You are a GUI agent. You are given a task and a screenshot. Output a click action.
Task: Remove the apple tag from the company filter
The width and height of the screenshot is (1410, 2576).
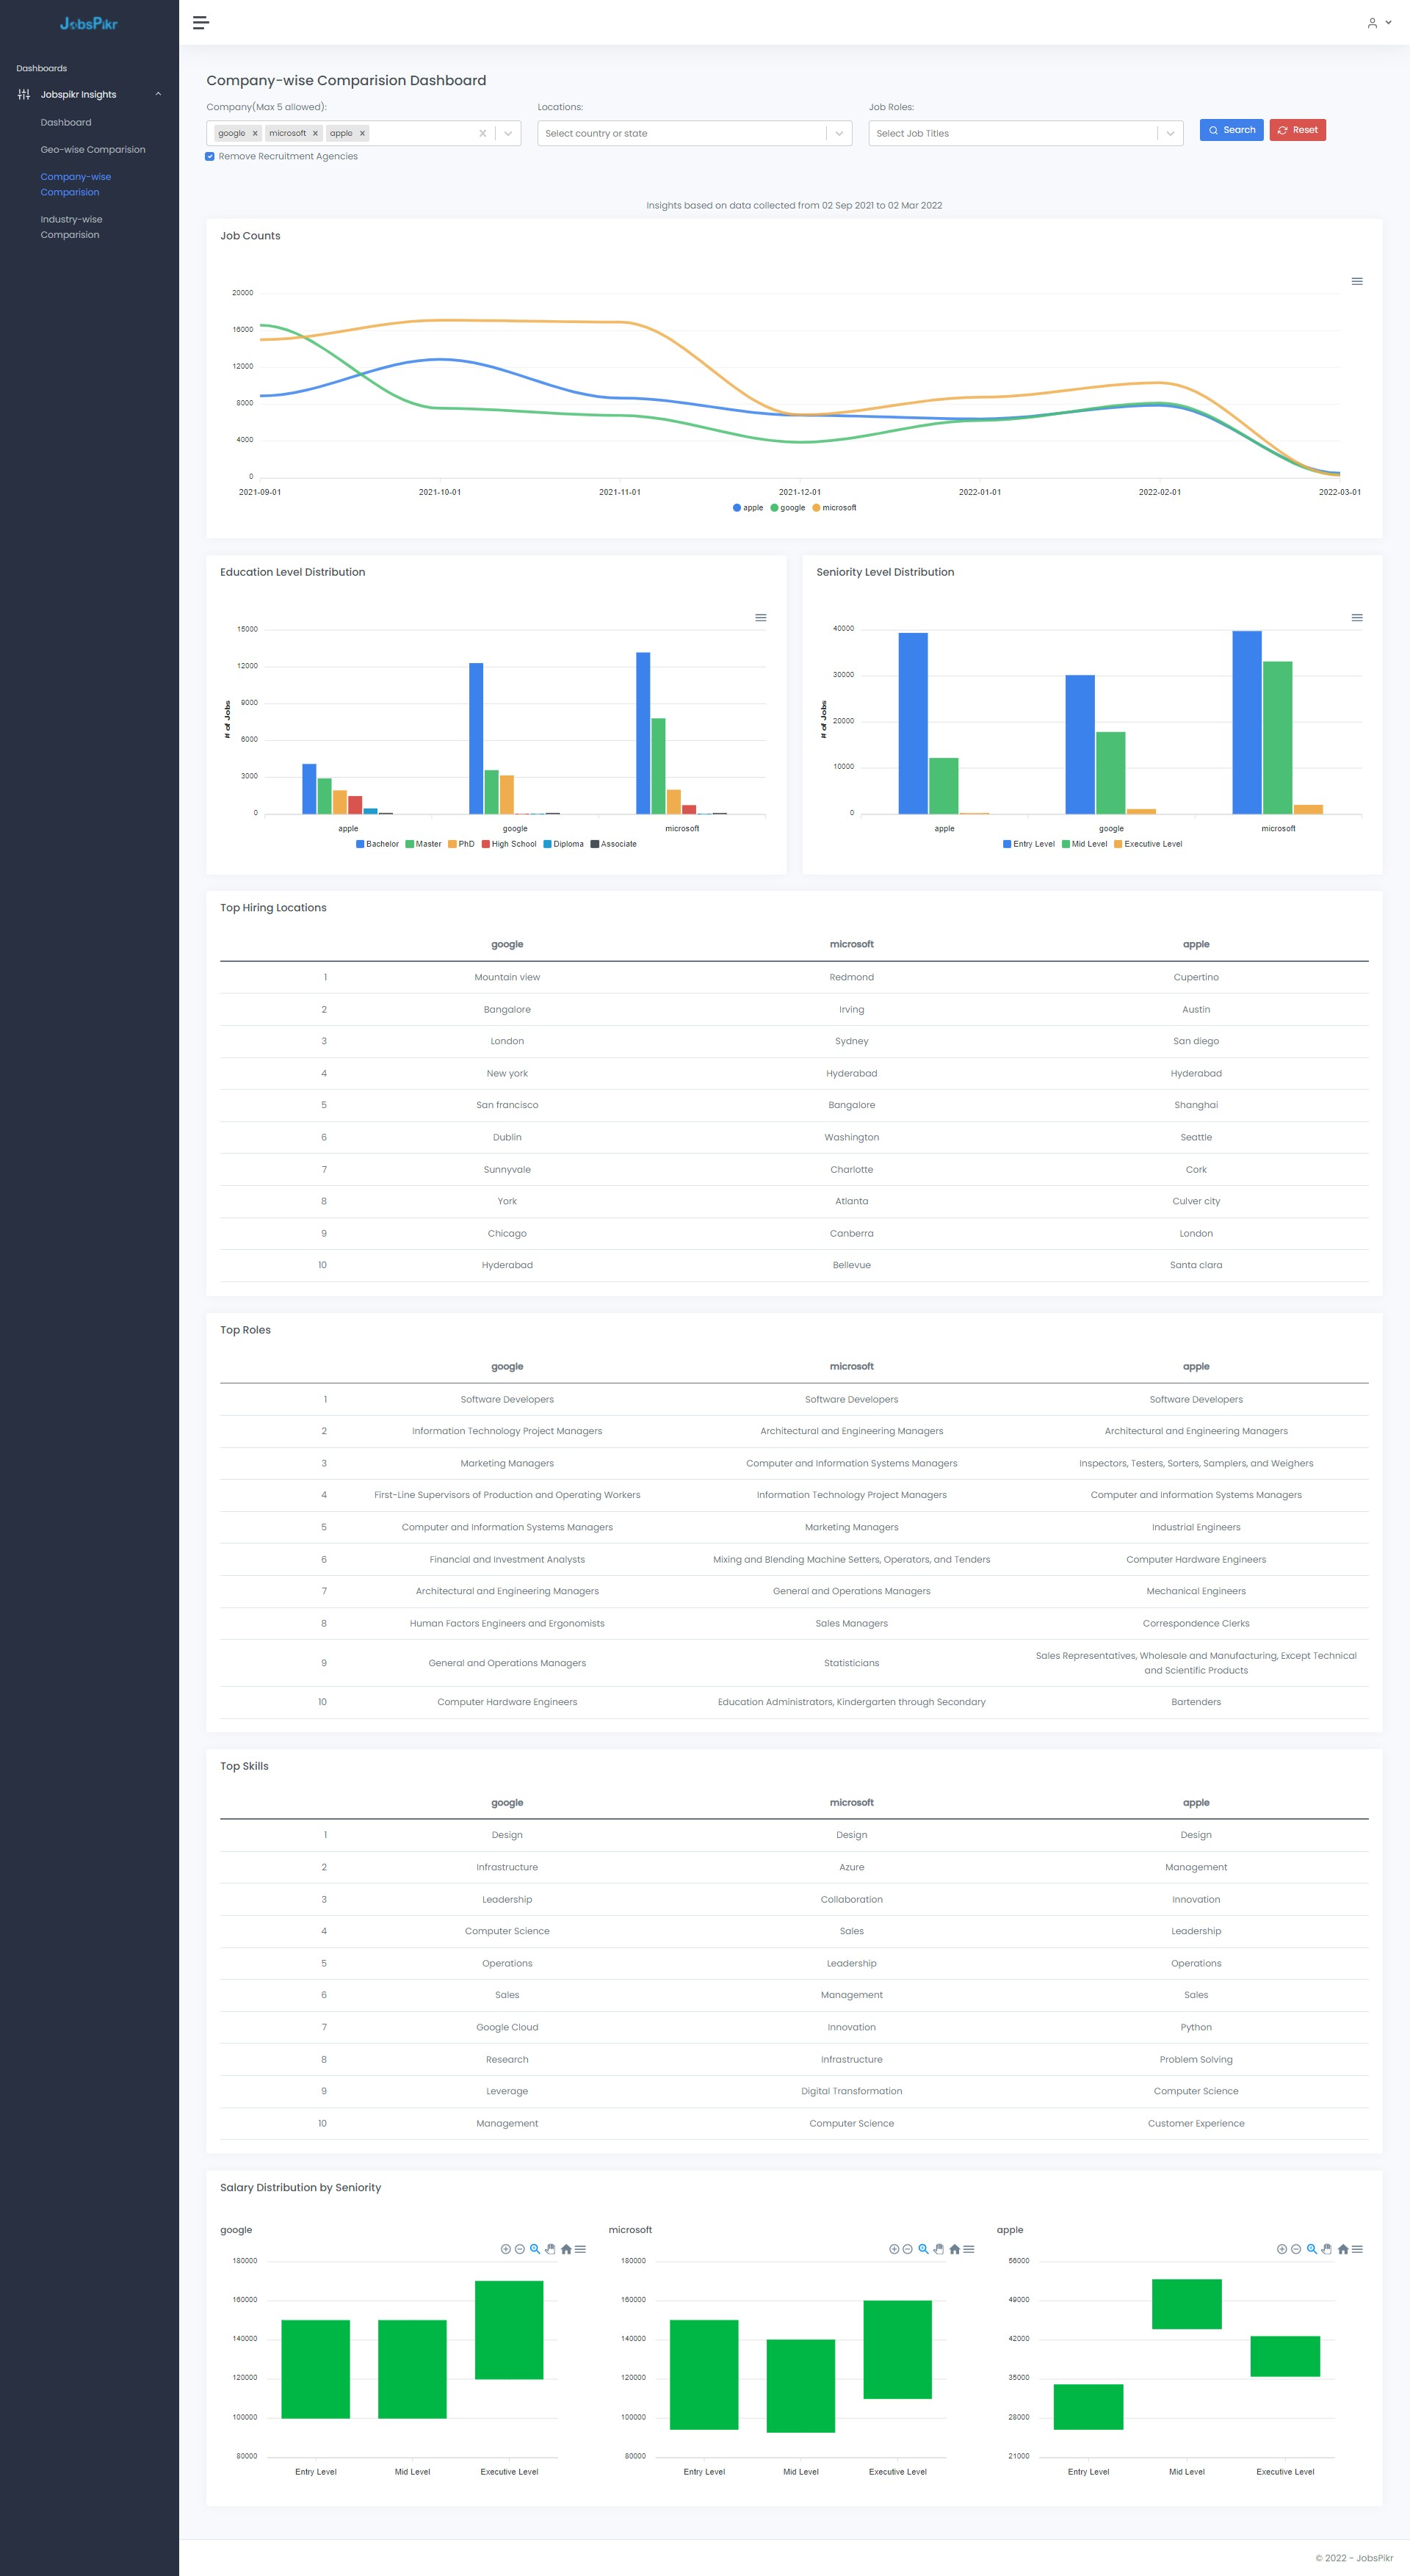pyautogui.click(x=362, y=133)
